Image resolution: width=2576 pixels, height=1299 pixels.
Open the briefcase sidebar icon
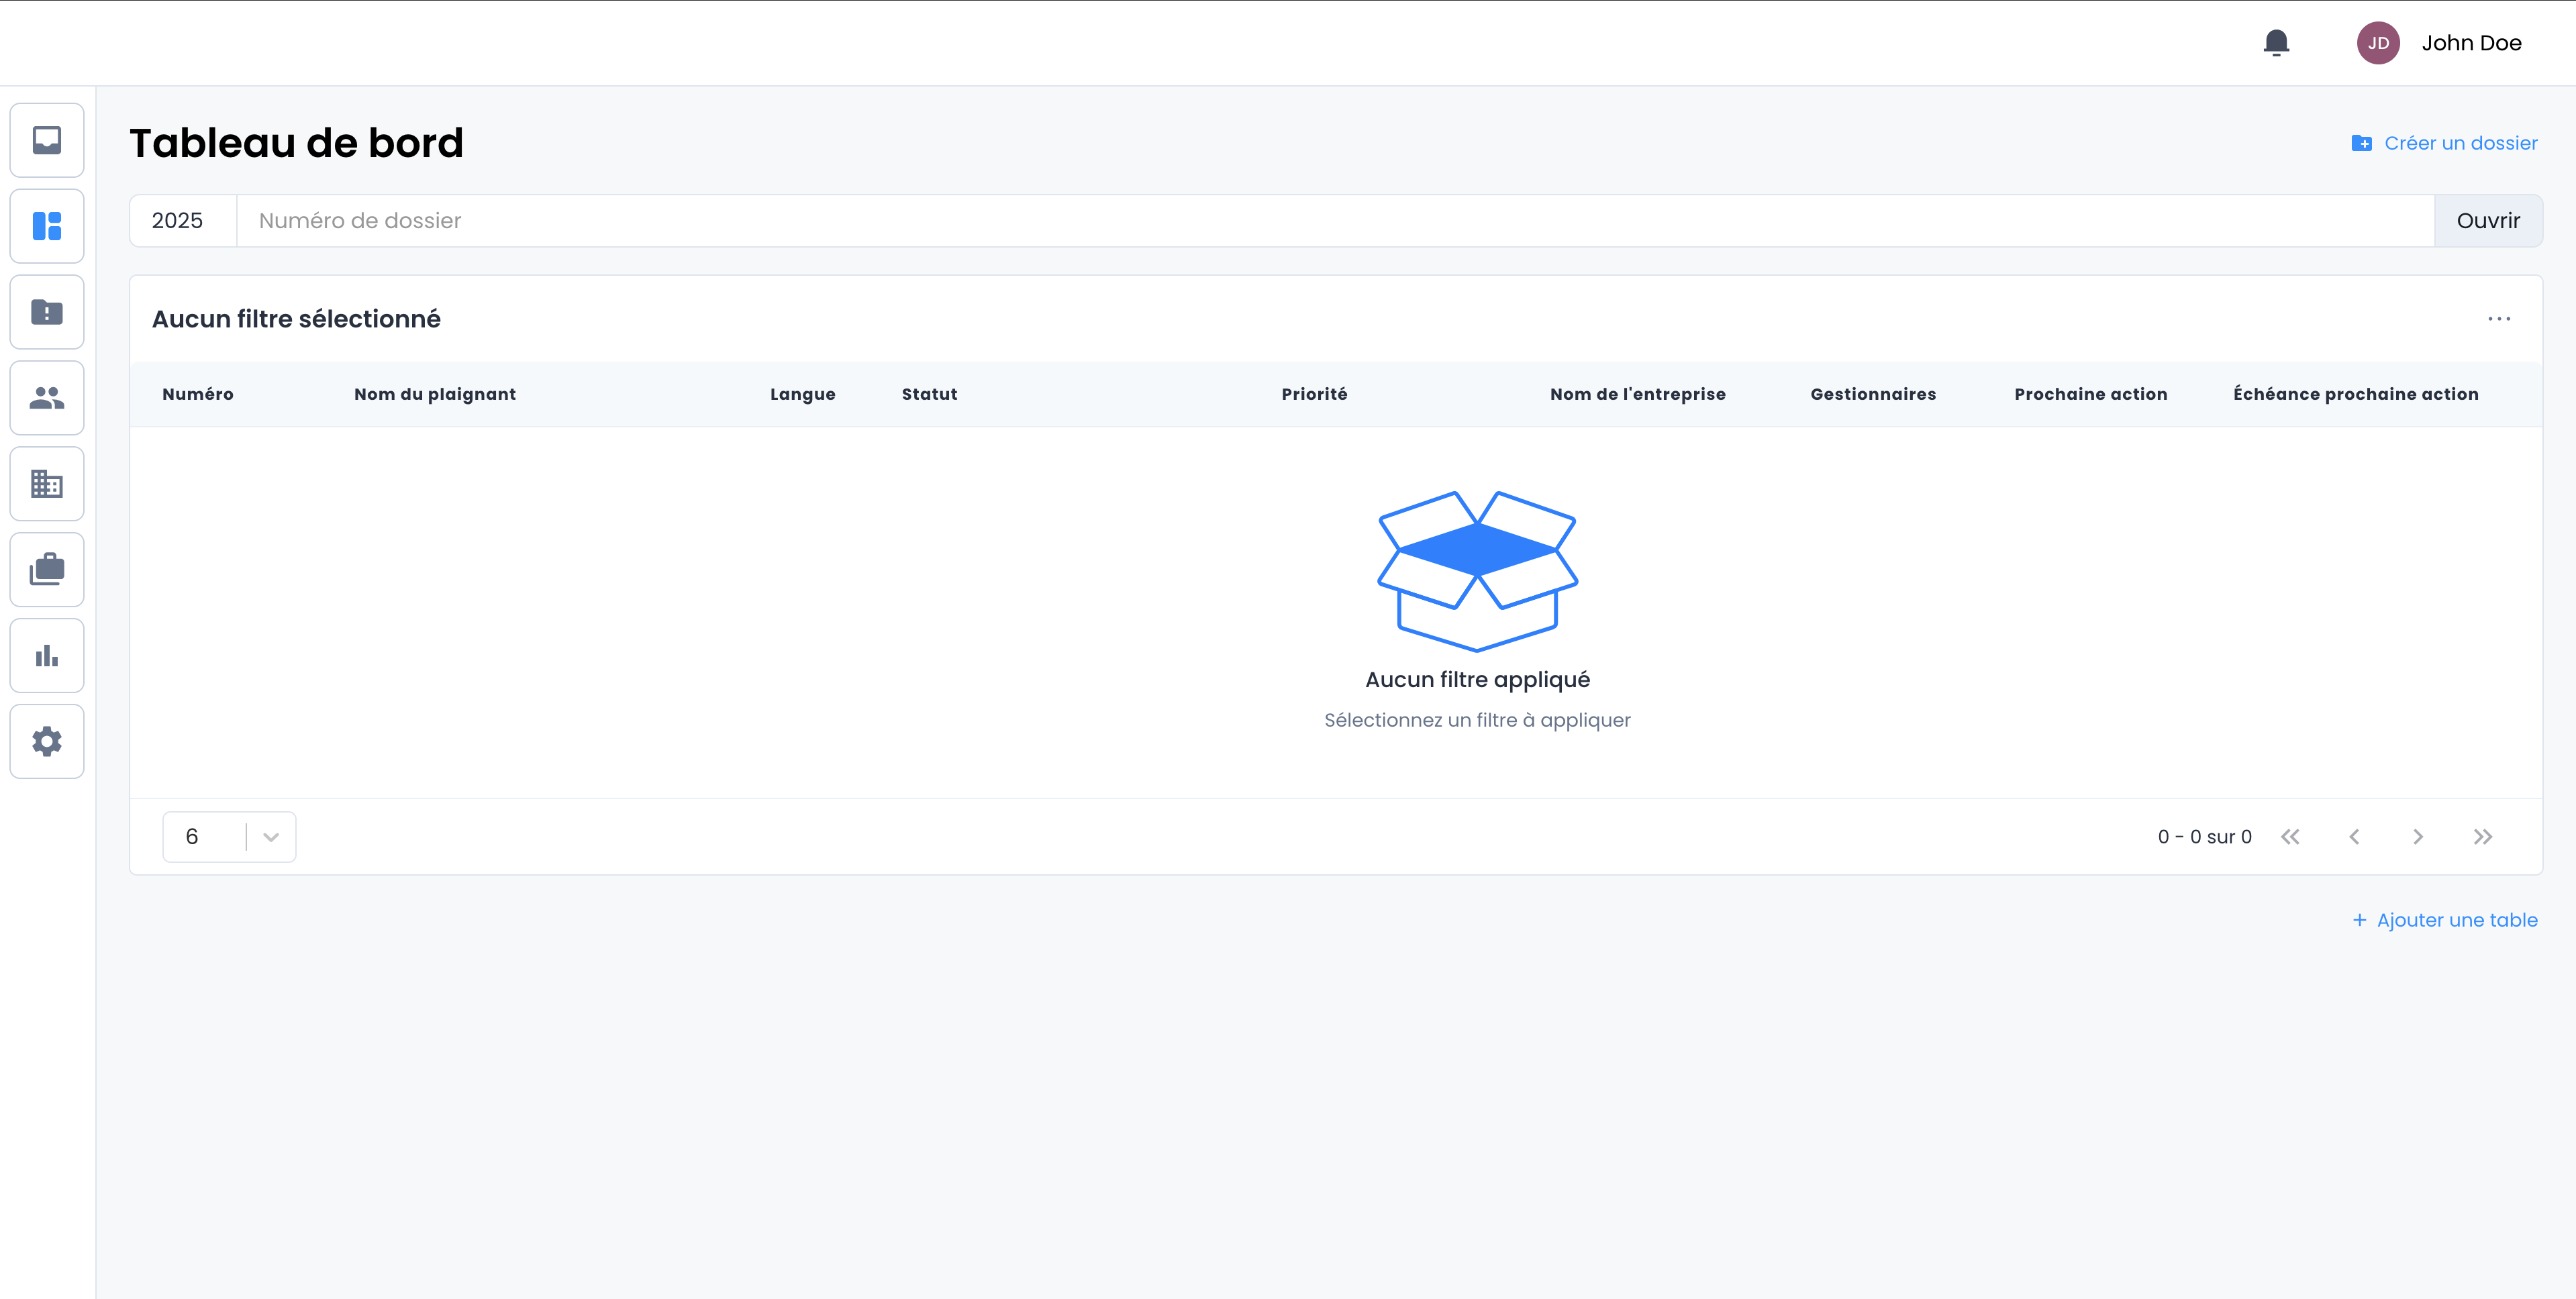[47, 570]
